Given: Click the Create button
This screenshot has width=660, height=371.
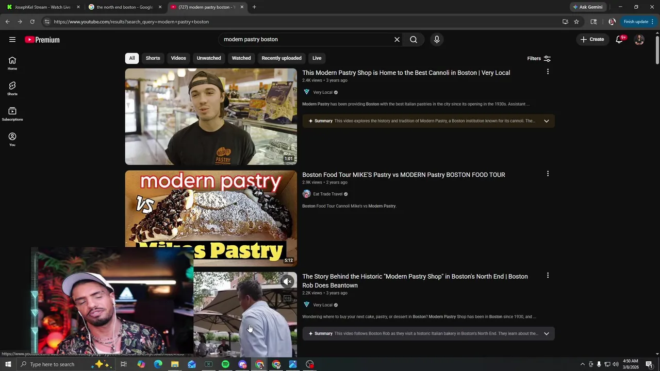Looking at the screenshot, I should 592,39.
